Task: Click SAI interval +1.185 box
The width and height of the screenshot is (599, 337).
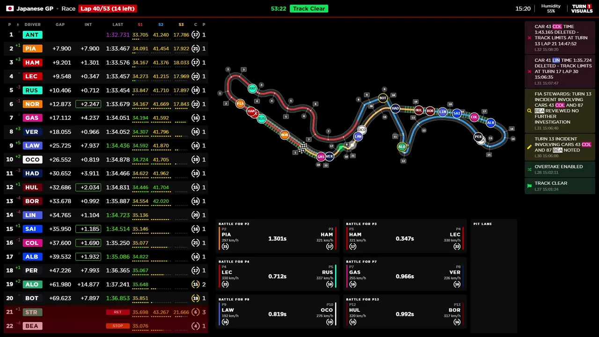Action: tap(88, 229)
